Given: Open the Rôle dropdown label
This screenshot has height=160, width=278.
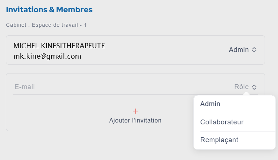Looking at the screenshot, I should (241, 87).
